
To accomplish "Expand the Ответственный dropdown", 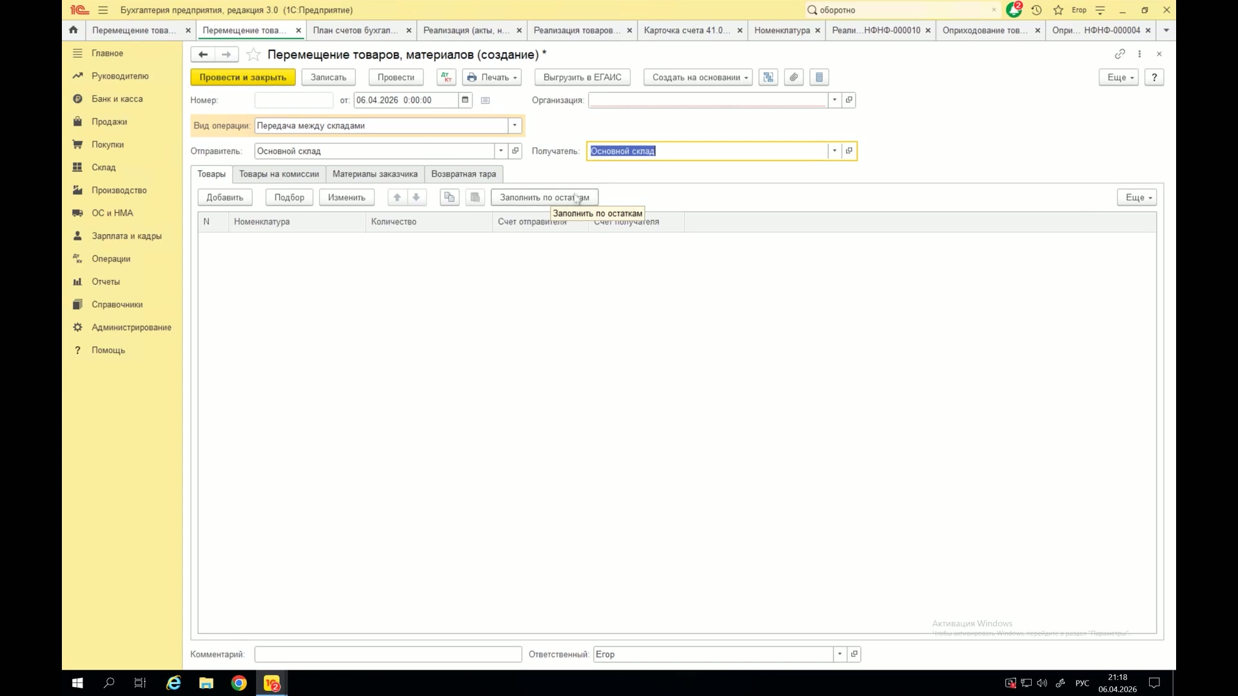I will pos(840,654).
